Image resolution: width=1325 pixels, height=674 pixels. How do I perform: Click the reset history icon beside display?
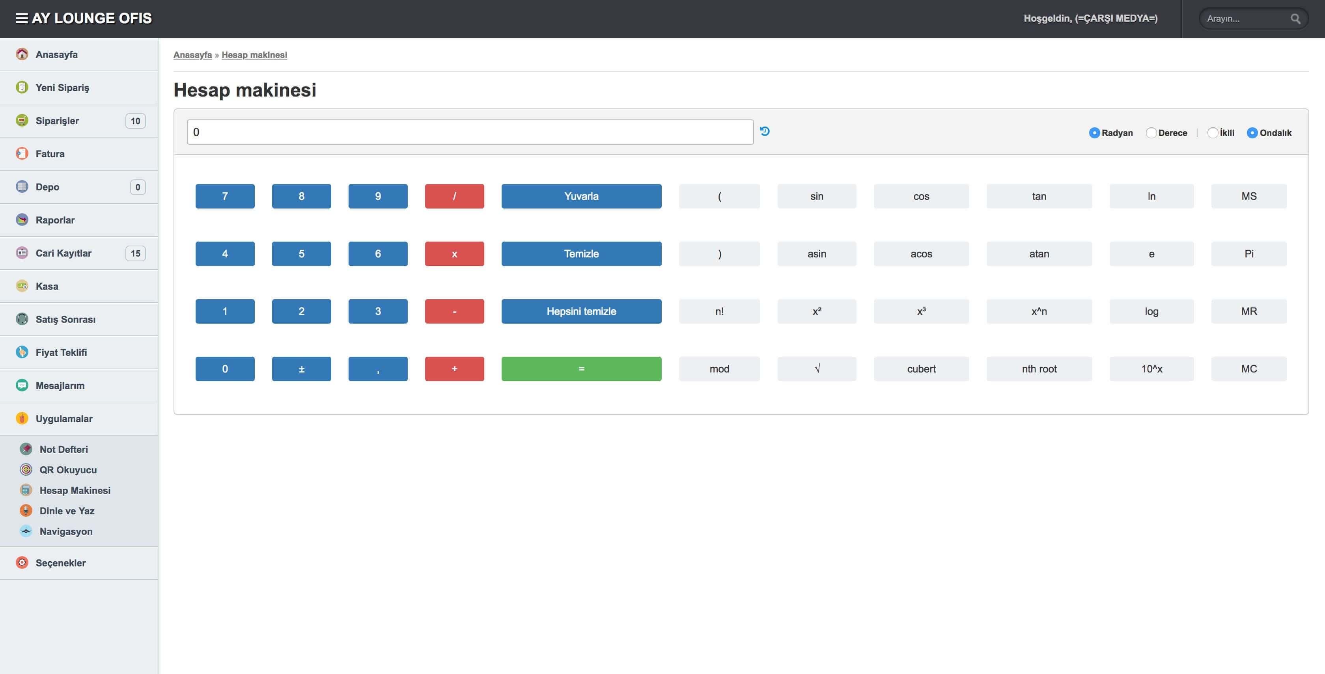pyautogui.click(x=765, y=132)
